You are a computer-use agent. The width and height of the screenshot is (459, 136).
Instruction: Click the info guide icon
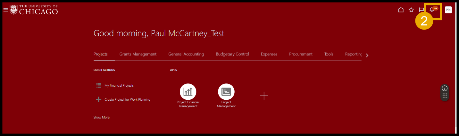[x=445, y=88]
